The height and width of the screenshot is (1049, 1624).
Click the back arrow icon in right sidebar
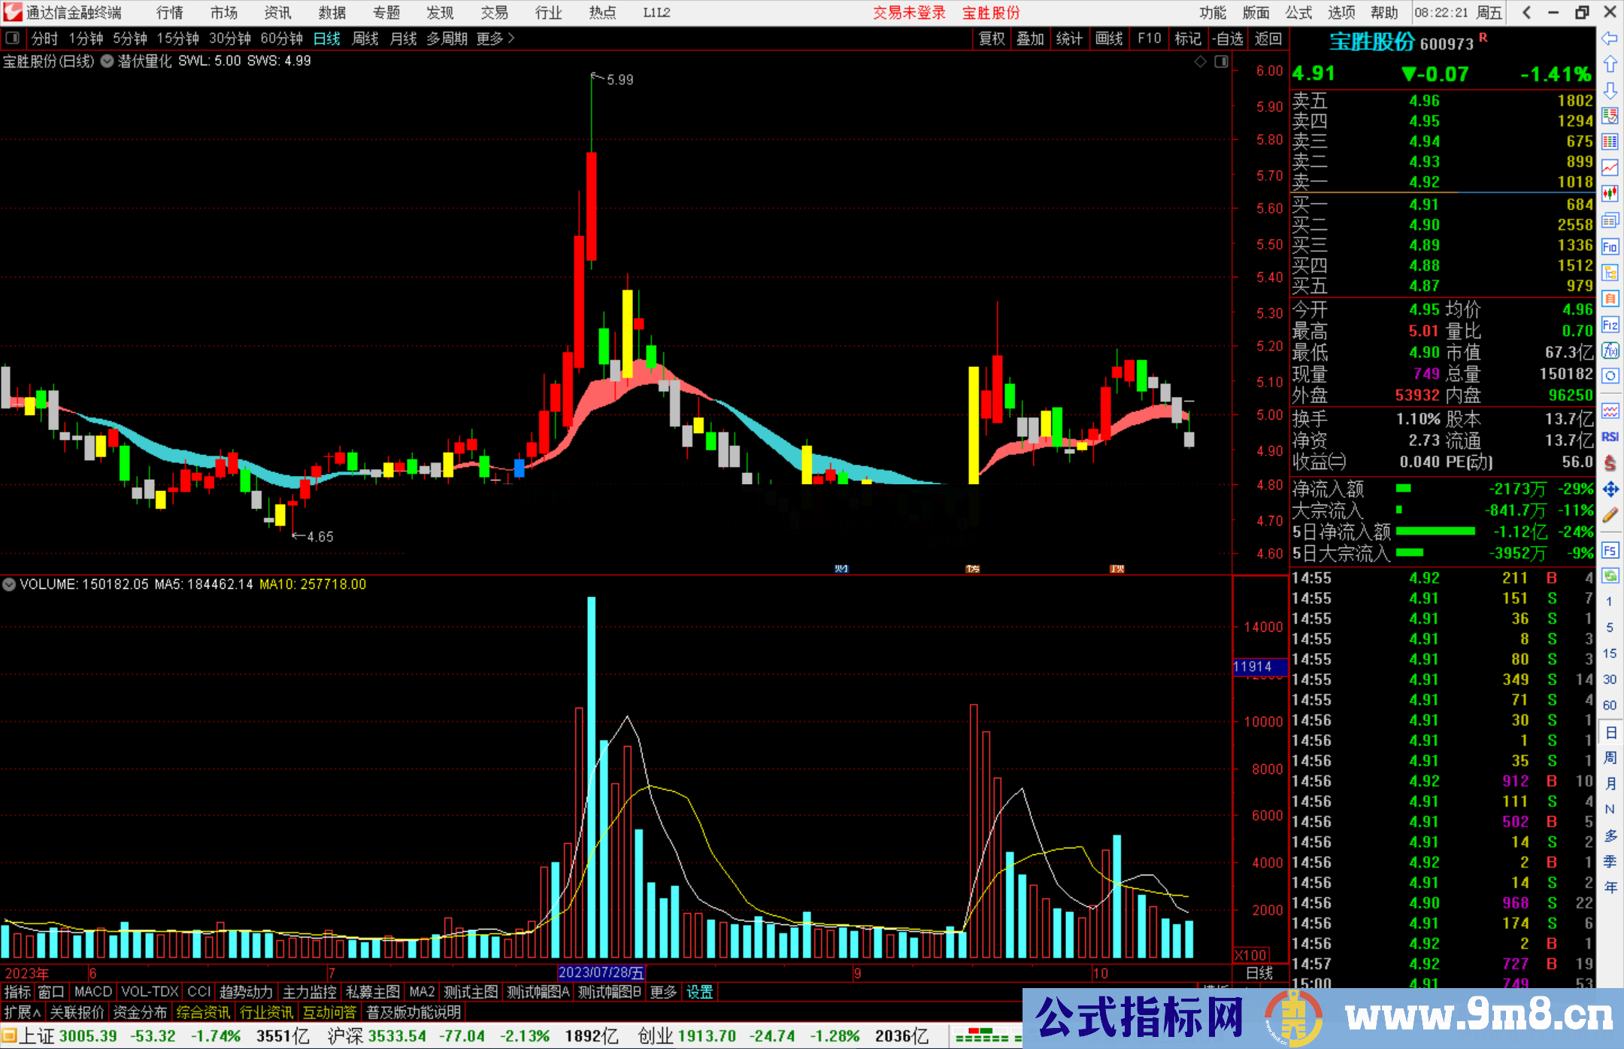1610,38
